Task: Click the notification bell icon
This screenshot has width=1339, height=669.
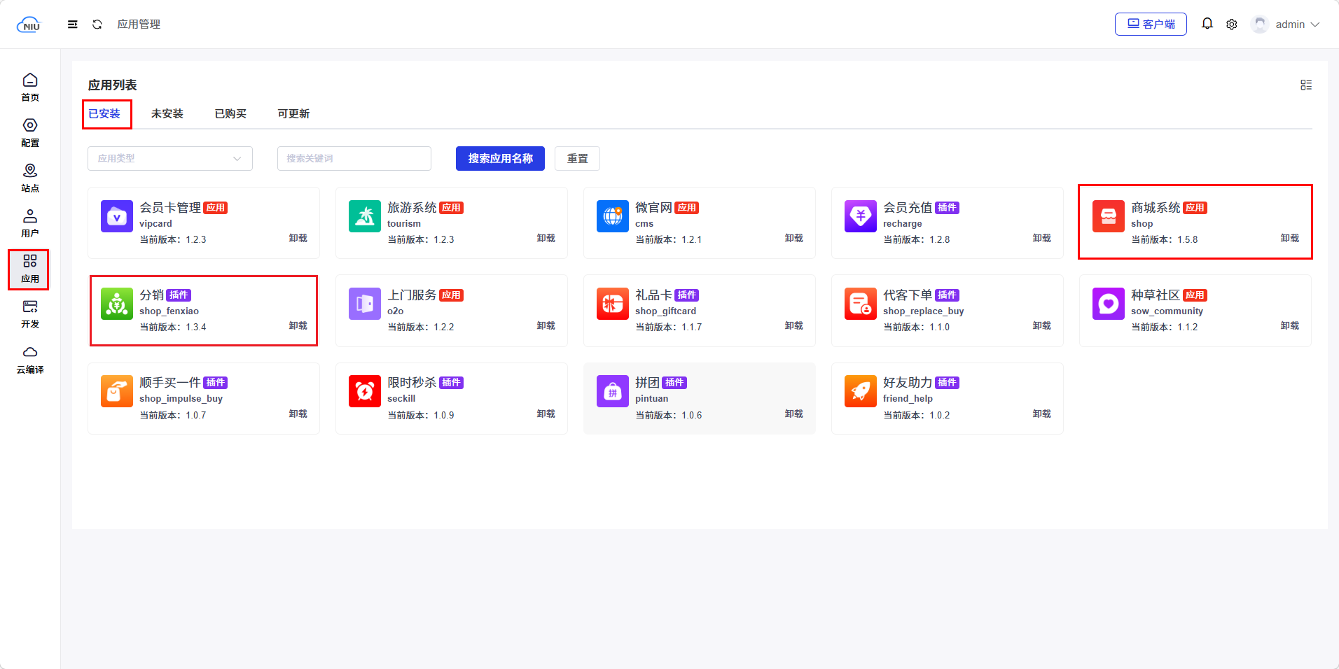Action: [1207, 24]
